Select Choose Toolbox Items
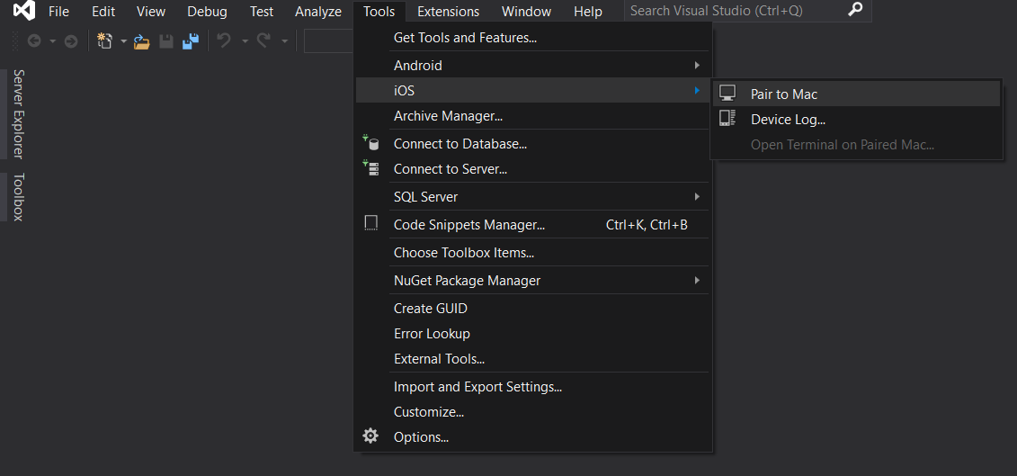 point(532,252)
